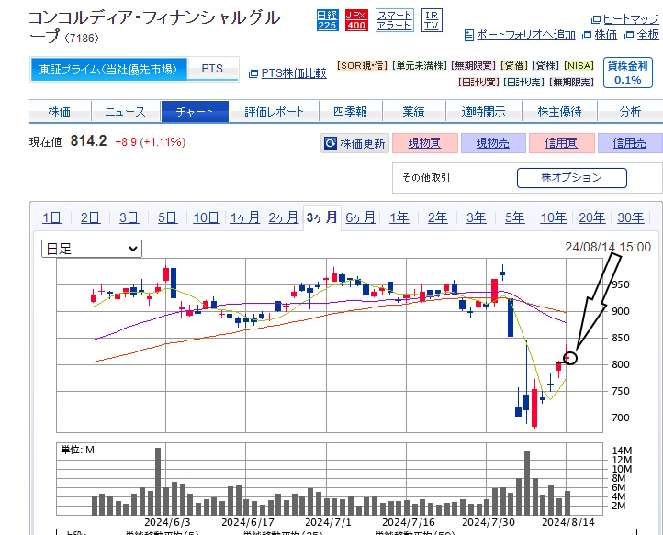Set chart period to 2年

(438, 218)
